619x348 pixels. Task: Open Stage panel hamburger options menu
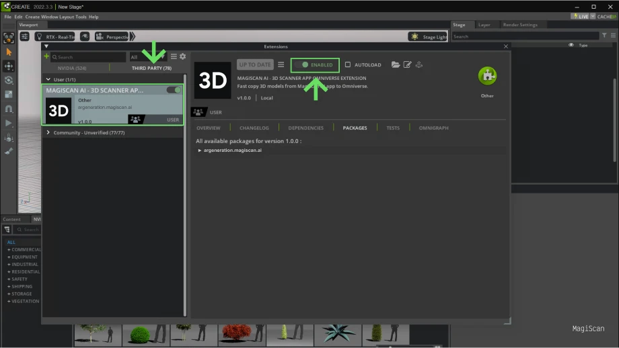613,36
